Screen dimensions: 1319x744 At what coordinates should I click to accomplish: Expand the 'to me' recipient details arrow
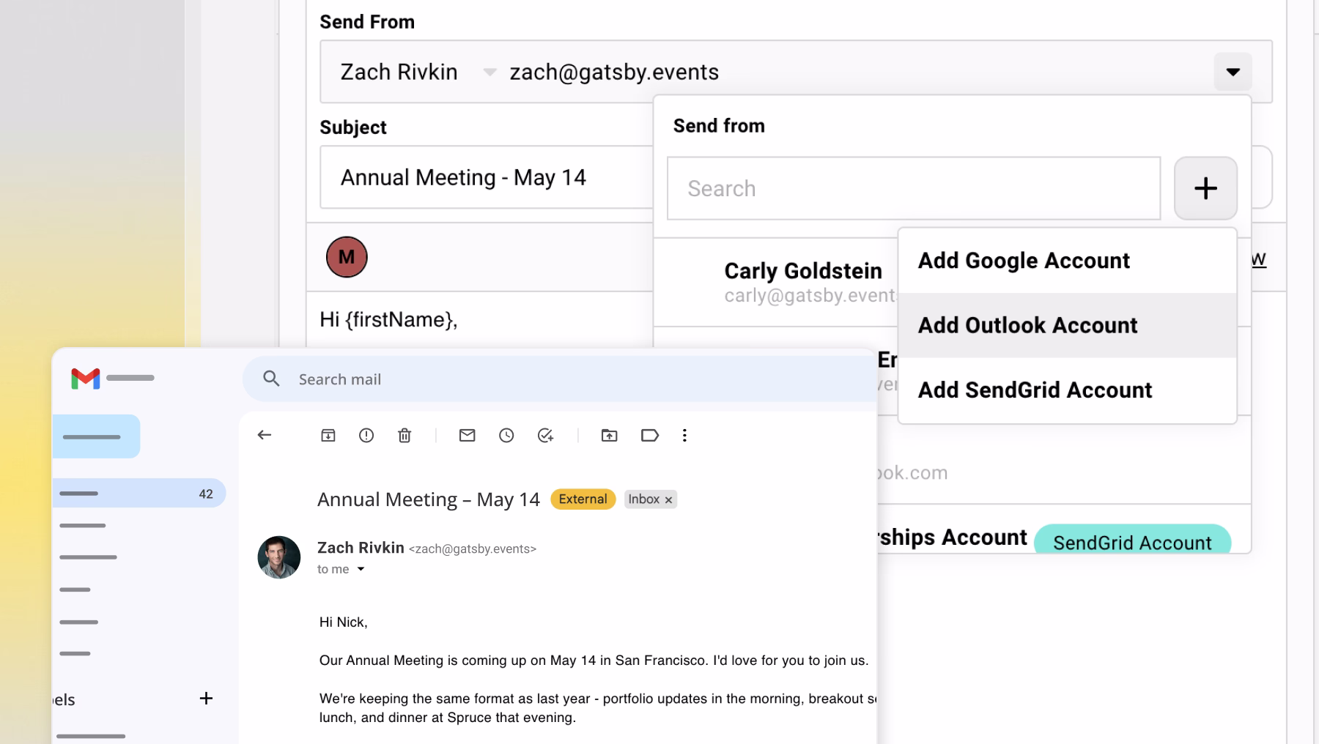click(361, 569)
